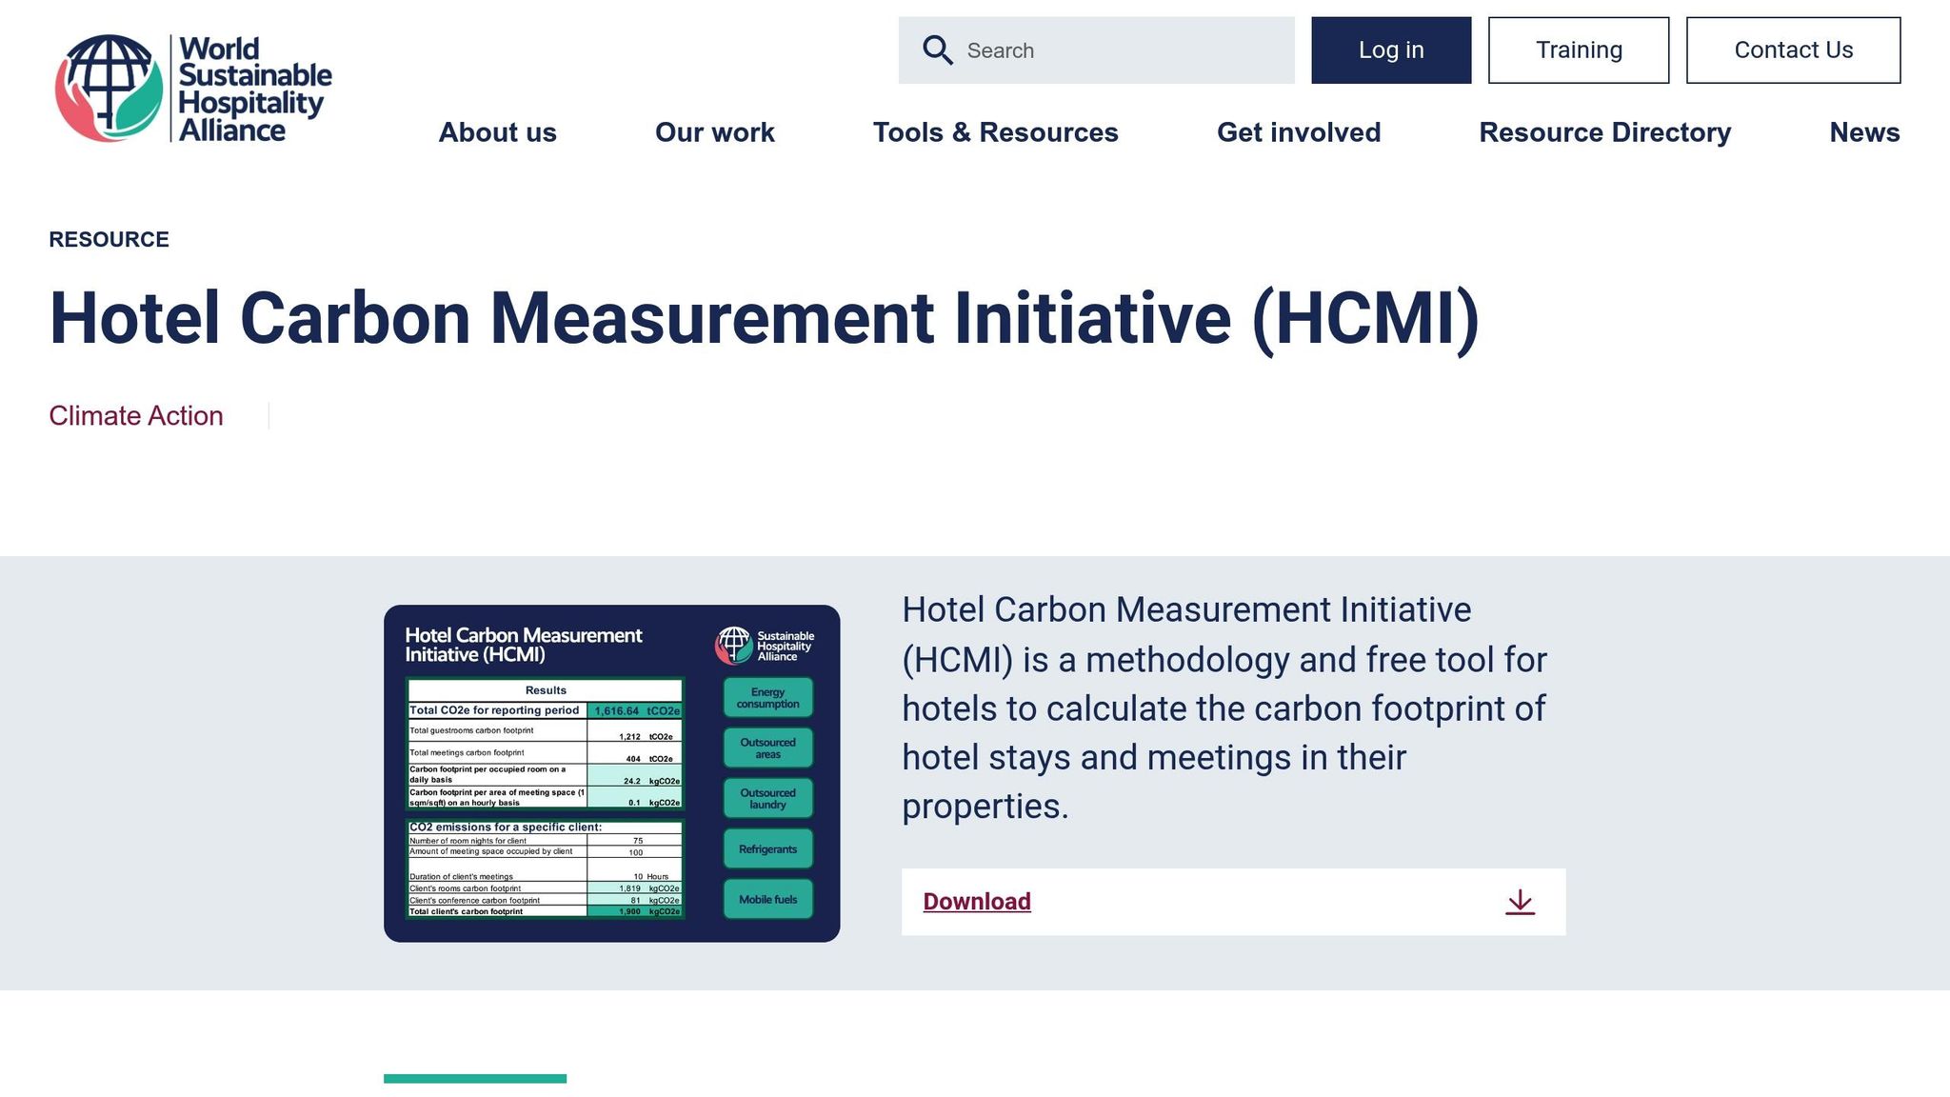Expand the Our work navigation section
The height and width of the screenshot is (1097, 1950).
(x=713, y=132)
